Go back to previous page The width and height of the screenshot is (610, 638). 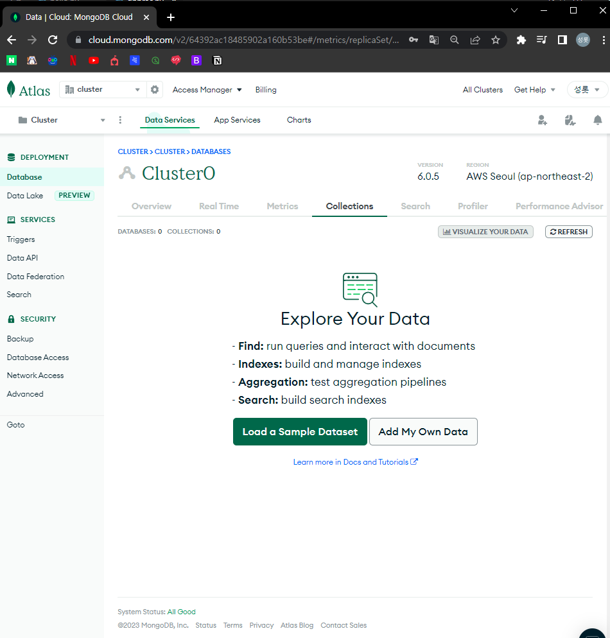pos(12,40)
